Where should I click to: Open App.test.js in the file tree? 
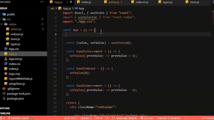tap(15, 59)
